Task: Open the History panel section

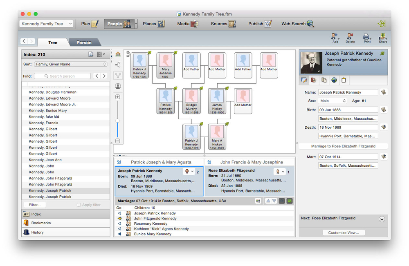Action: (66, 232)
